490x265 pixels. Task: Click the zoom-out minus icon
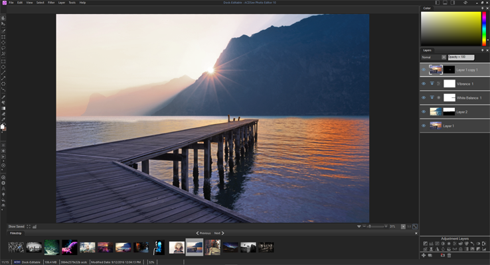point(364,227)
